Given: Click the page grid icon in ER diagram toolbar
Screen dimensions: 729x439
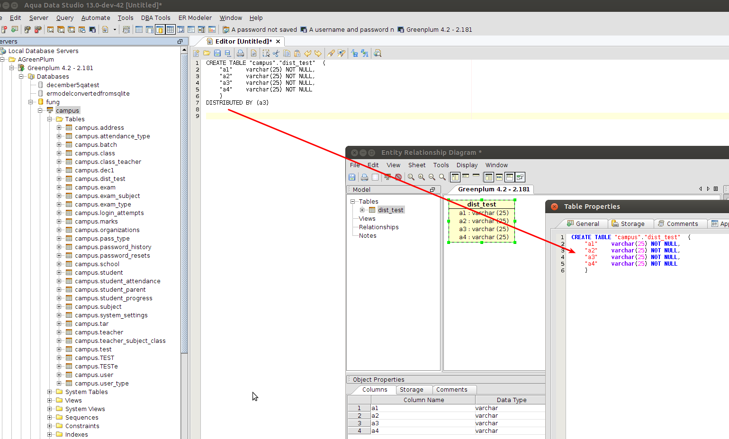Looking at the screenshot, I should (375, 177).
